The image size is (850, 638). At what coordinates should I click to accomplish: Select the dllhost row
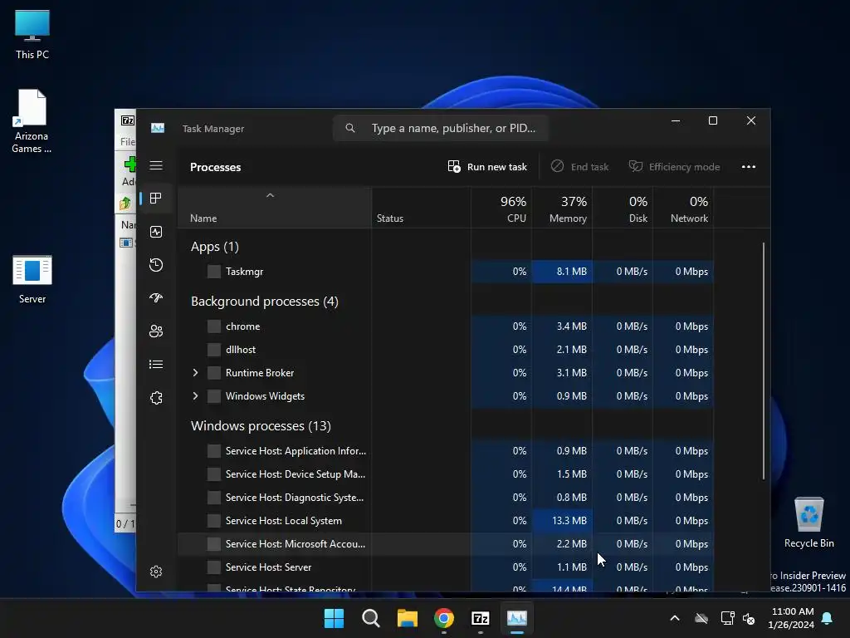pyautogui.click(x=446, y=350)
